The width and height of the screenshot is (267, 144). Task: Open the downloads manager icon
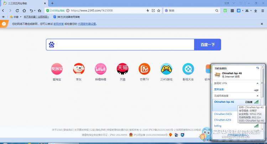[x=256, y=11]
